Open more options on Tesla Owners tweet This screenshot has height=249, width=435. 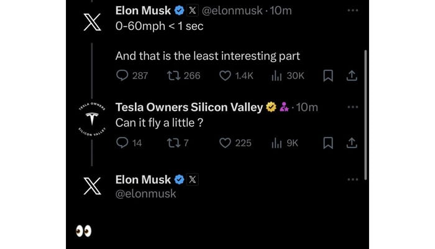352,107
